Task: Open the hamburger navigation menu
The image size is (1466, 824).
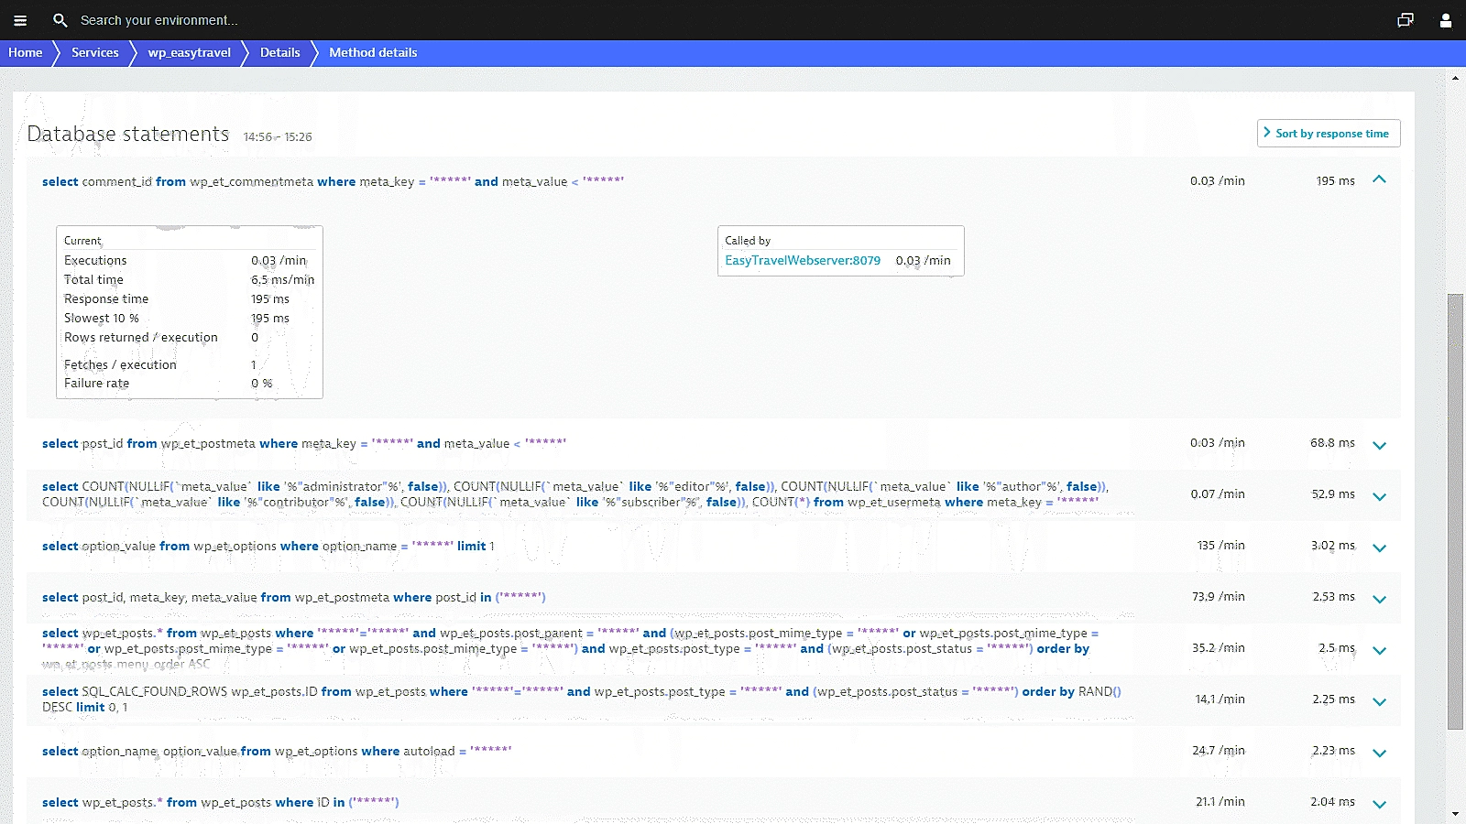Action: (x=20, y=20)
